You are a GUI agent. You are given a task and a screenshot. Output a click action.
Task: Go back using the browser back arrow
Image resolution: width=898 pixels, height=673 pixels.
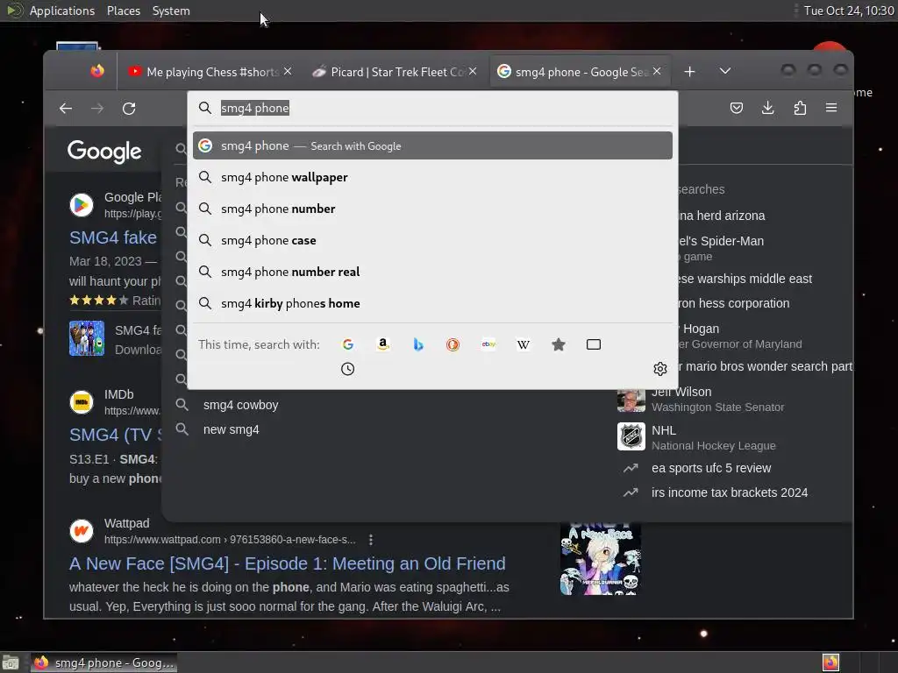tap(66, 108)
